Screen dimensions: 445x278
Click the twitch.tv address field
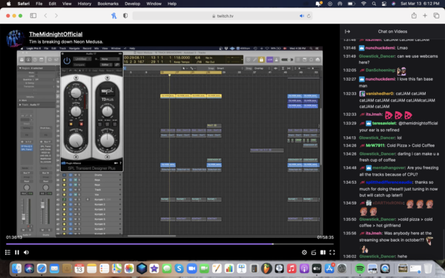[222, 16]
